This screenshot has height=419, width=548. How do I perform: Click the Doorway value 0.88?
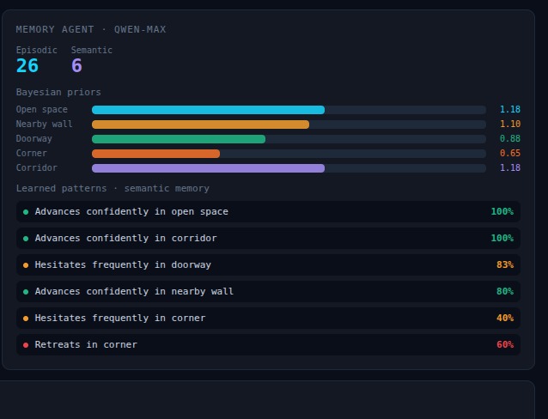[510, 139]
